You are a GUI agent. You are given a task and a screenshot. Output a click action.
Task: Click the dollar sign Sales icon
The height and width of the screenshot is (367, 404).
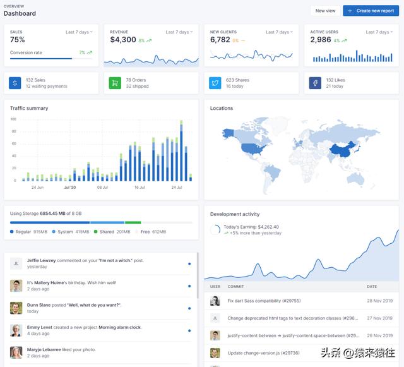[15, 83]
